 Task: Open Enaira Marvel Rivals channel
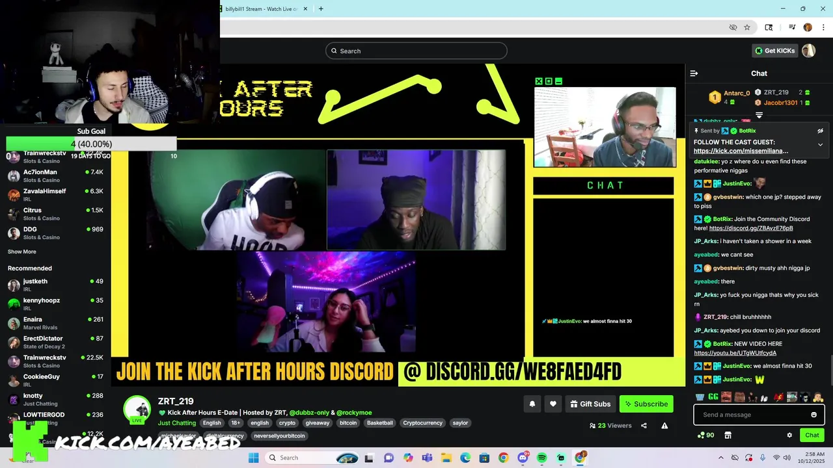click(55, 322)
